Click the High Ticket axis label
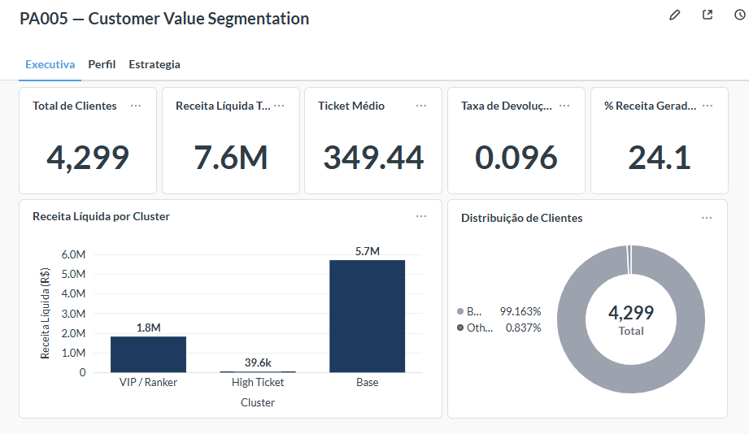749x434 pixels. pyautogui.click(x=258, y=383)
